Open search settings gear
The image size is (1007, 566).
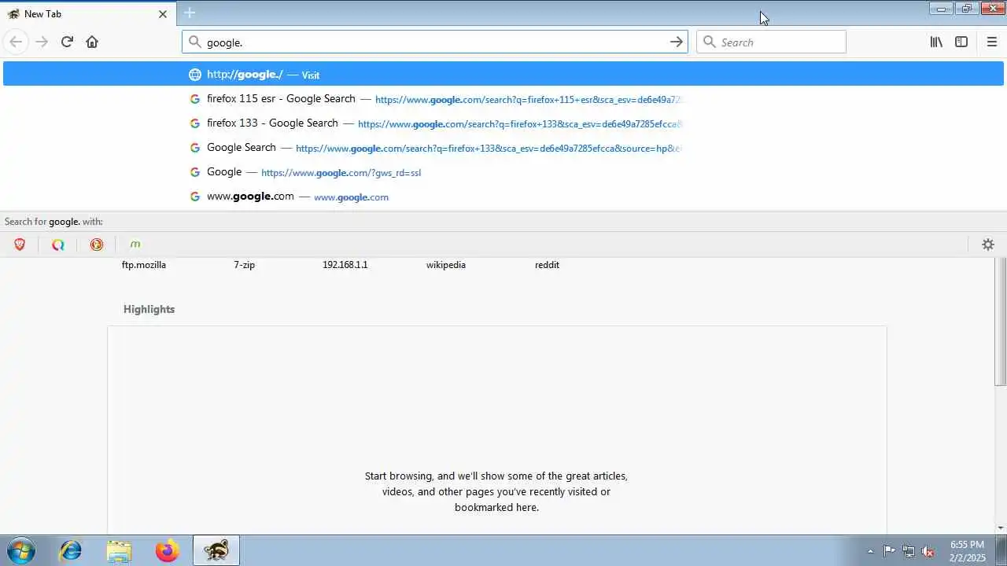tap(988, 244)
